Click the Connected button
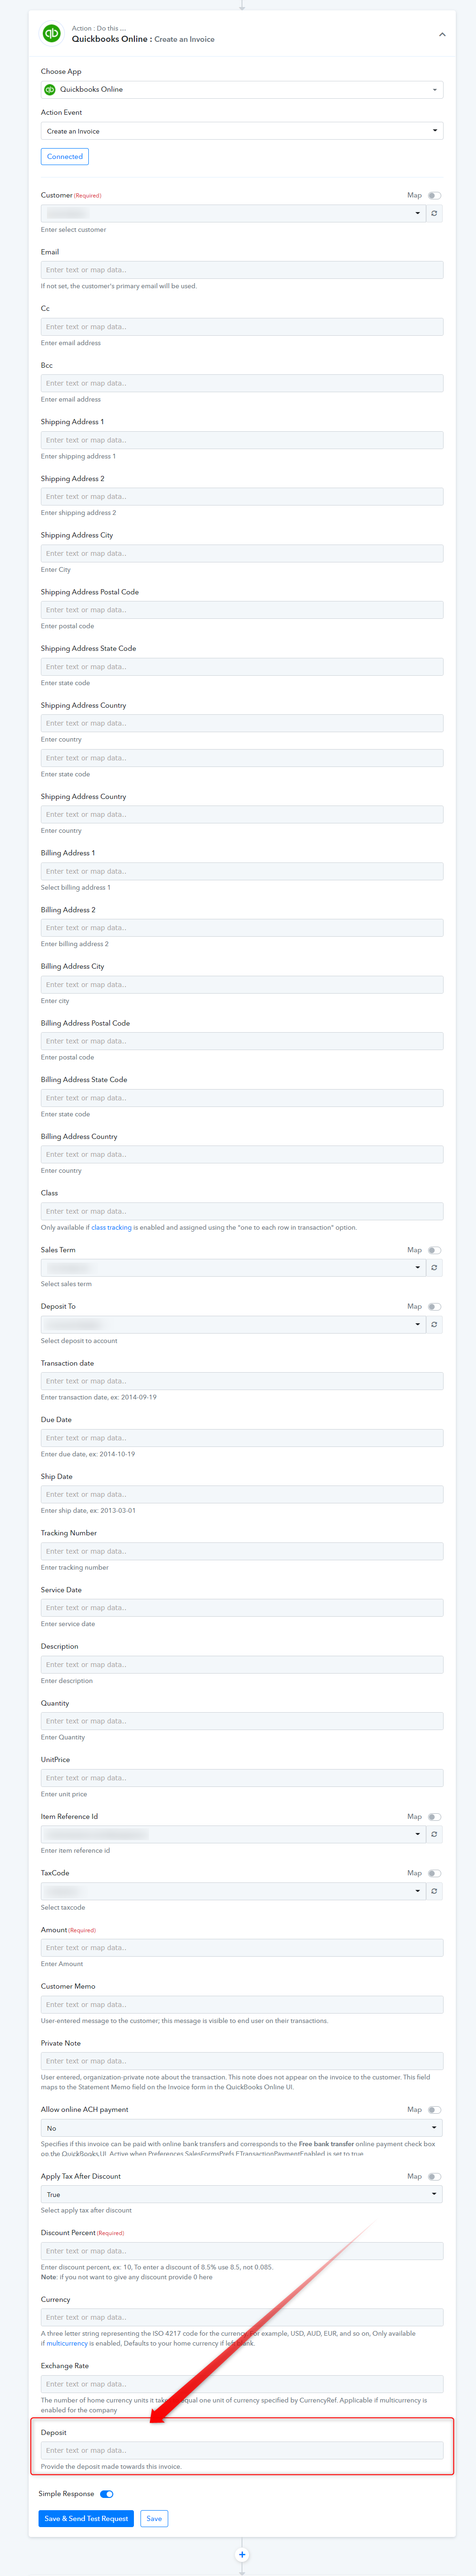Viewport: 476px width, 2576px height. tap(65, 157)
